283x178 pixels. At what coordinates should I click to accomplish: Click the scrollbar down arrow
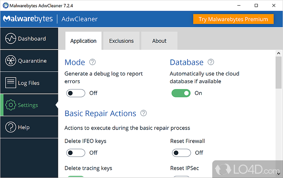click(x=279, y=175)
